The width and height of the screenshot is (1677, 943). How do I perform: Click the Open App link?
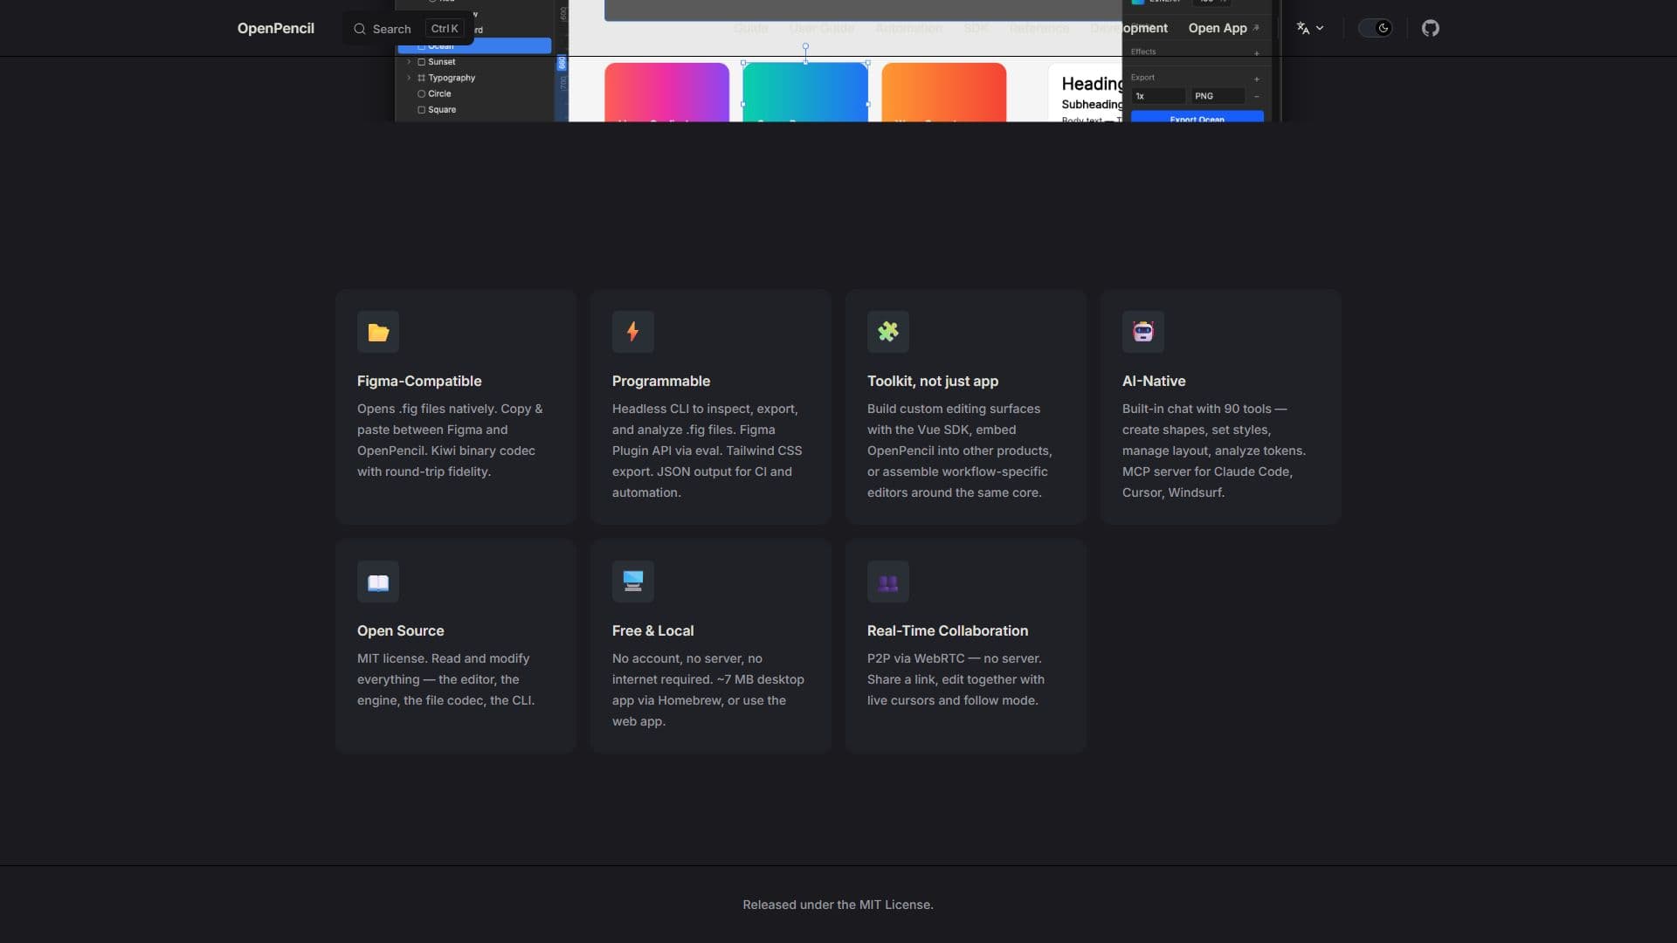point(1223,28)
